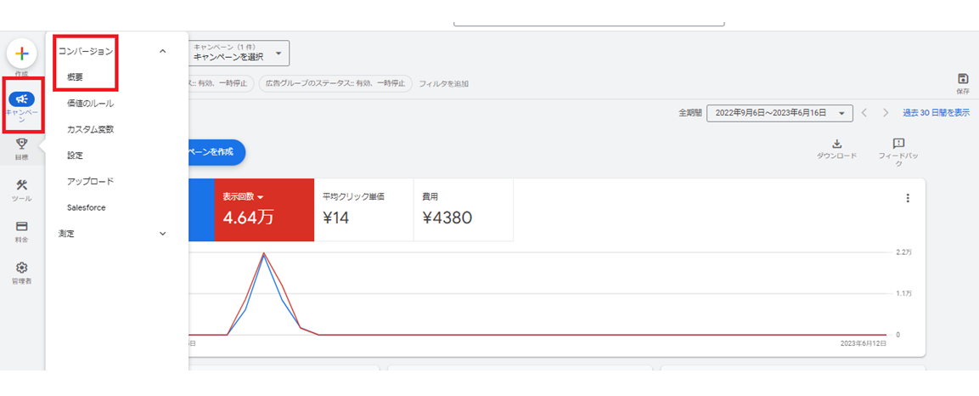Open the date range dropdown
This screenshot has height=396, width=979.
tap(779, 113)
